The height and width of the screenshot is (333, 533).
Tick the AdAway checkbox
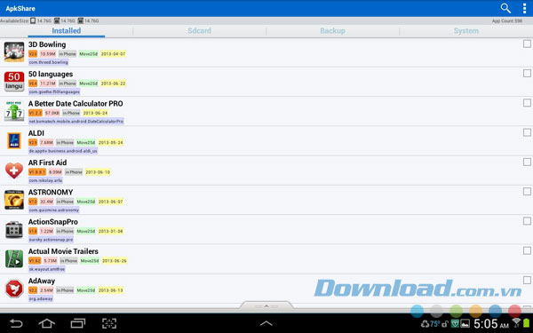click(x=527, y=281)
